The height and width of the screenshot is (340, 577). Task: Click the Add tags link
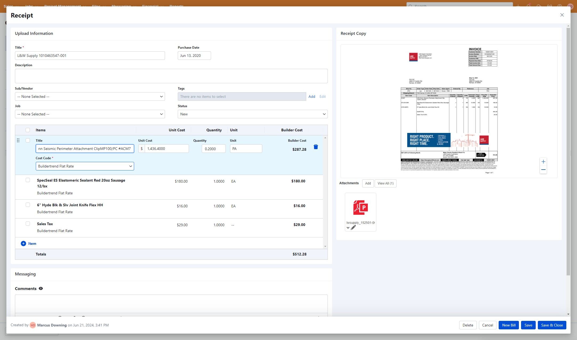tap(312, 96)
